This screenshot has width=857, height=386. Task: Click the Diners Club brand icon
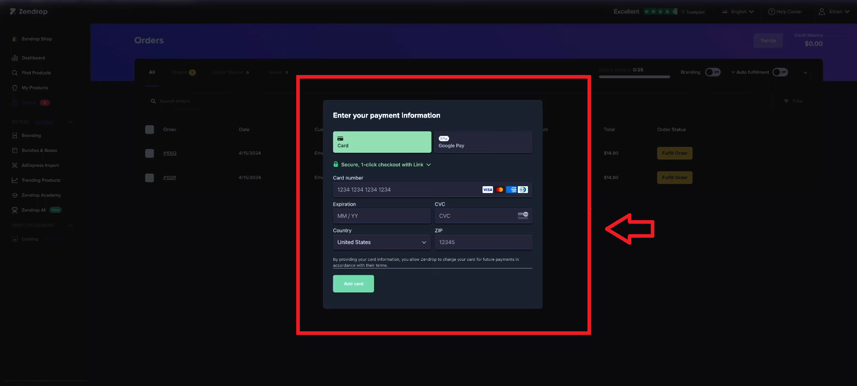(x=523, y=190)
